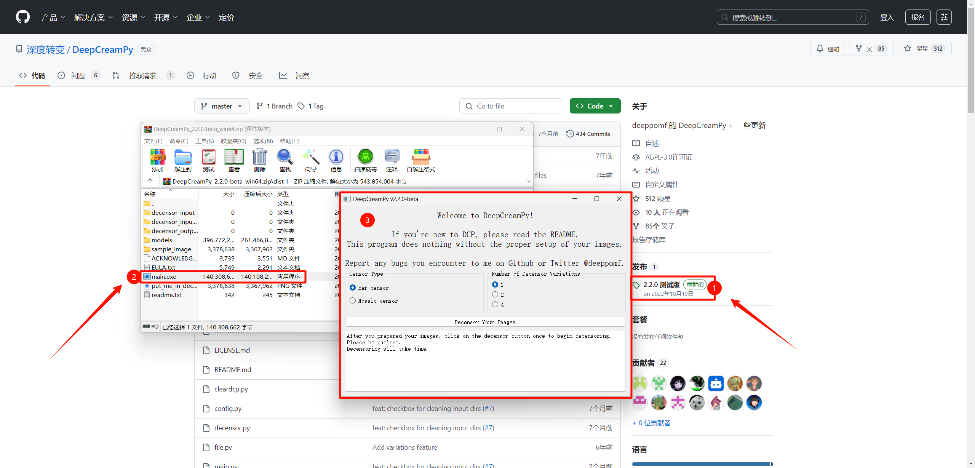Click the 报名 sign-up button
Image resolution: width=975 pixels, height=468 pixels.
[x=918, y=17]
